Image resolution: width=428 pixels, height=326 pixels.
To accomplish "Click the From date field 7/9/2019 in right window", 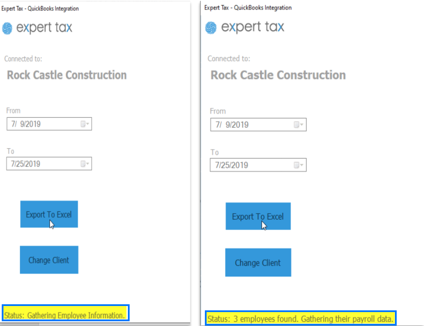I will (x=258, y=125).
